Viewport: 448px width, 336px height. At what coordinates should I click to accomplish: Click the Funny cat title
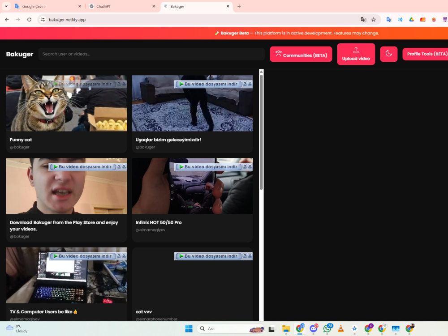point(21,140)
